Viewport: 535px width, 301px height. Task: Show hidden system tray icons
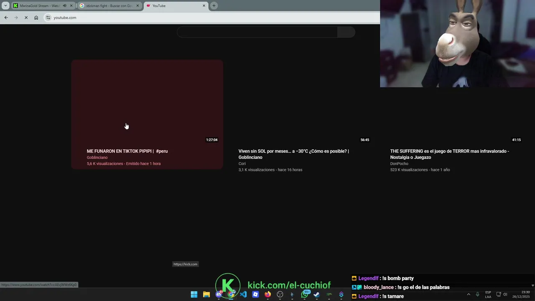point(468,294)
